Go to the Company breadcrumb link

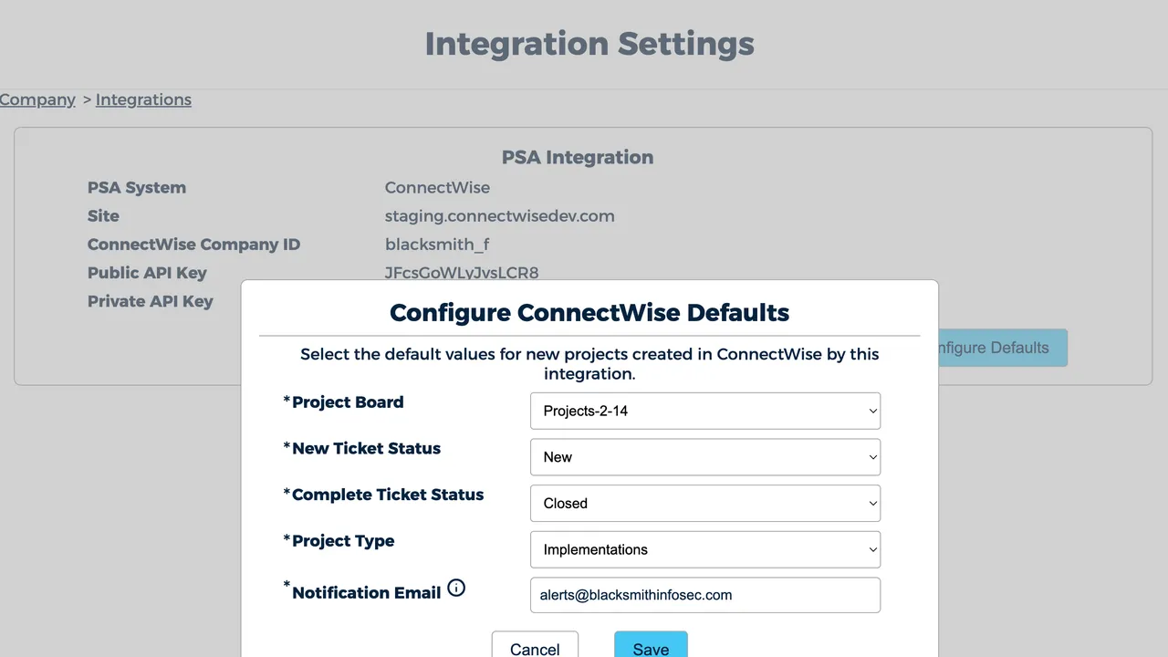[x=37, y=99]
